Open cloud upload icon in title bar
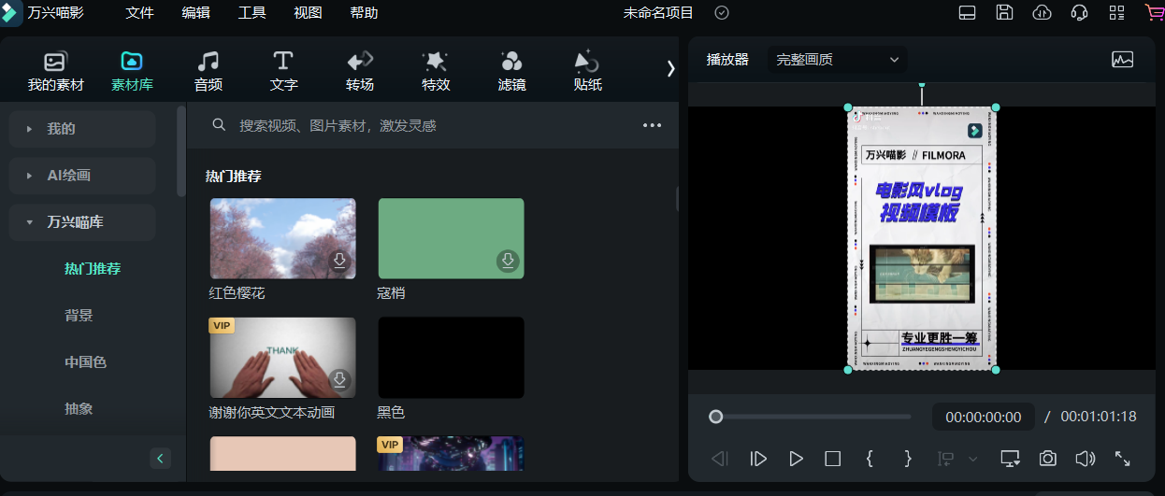 pos(1043,13)
